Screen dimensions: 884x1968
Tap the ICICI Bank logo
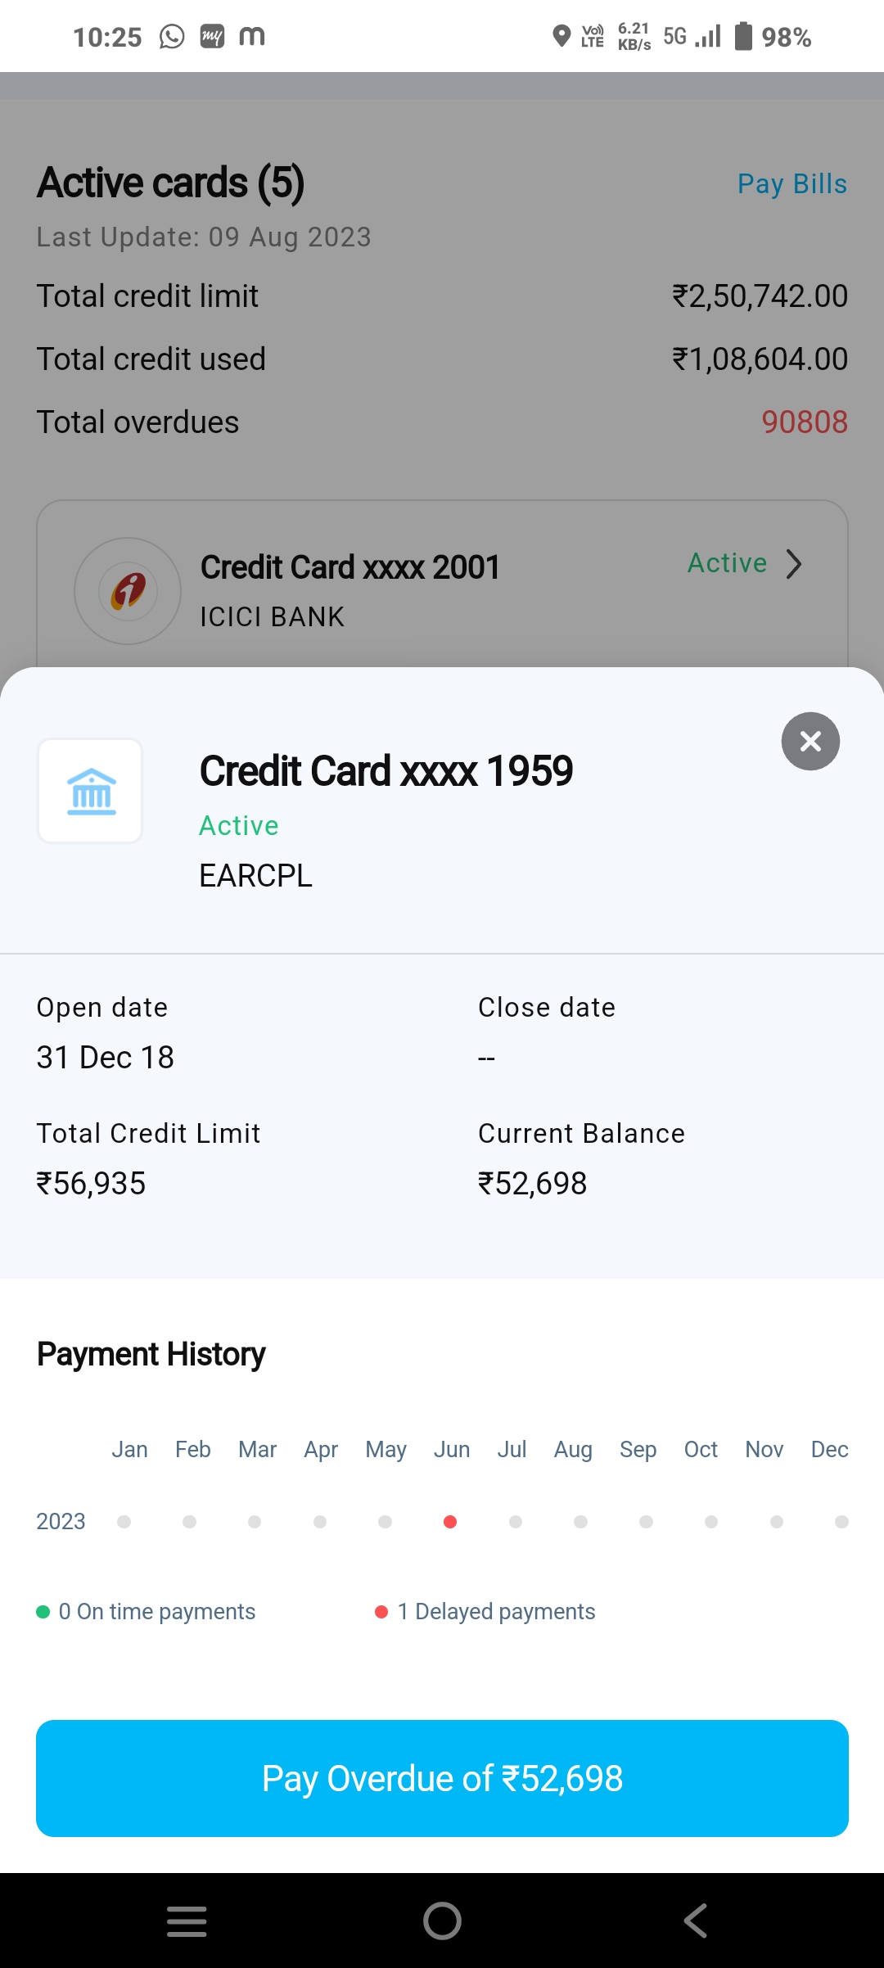tap(128, 591)
